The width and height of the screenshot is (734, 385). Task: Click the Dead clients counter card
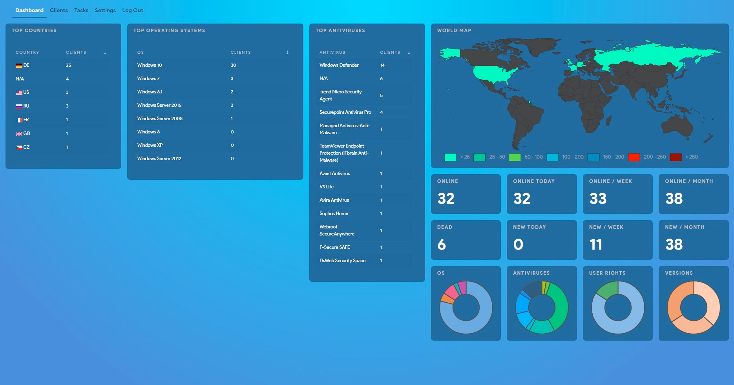pos(466,240)
